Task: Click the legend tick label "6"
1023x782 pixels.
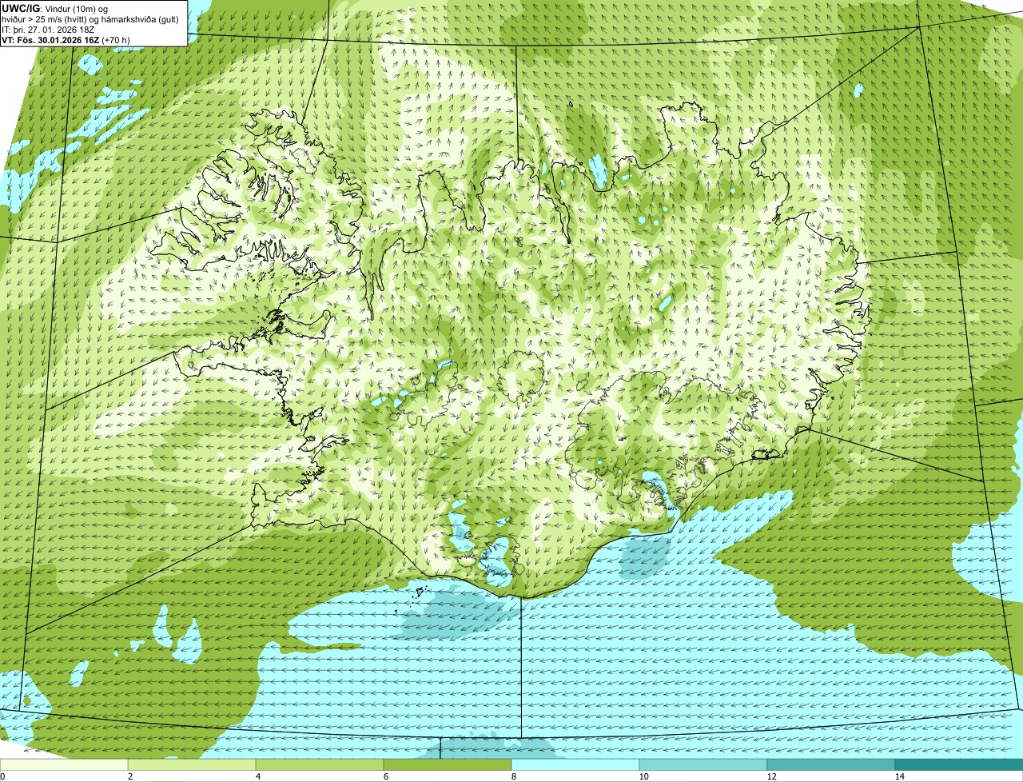Action: tap(385, 776)
